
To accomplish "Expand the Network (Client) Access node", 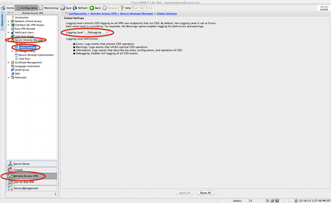I will [8, 21].
